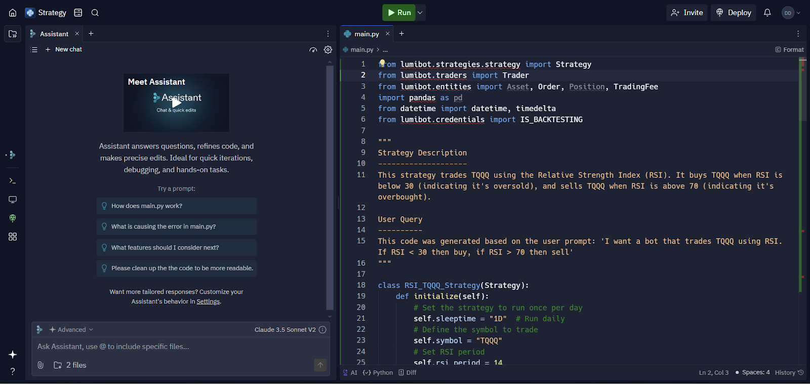Click the gauge usage icon in Assistant
The height and width of the screenshot is (384, 810).
[x=313, y=50]
